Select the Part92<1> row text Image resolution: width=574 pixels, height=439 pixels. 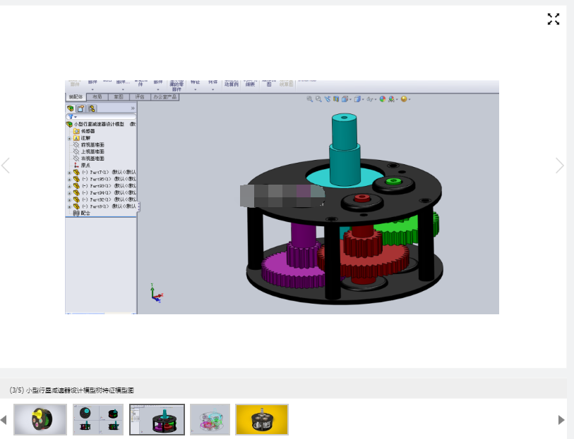(109, 200)
